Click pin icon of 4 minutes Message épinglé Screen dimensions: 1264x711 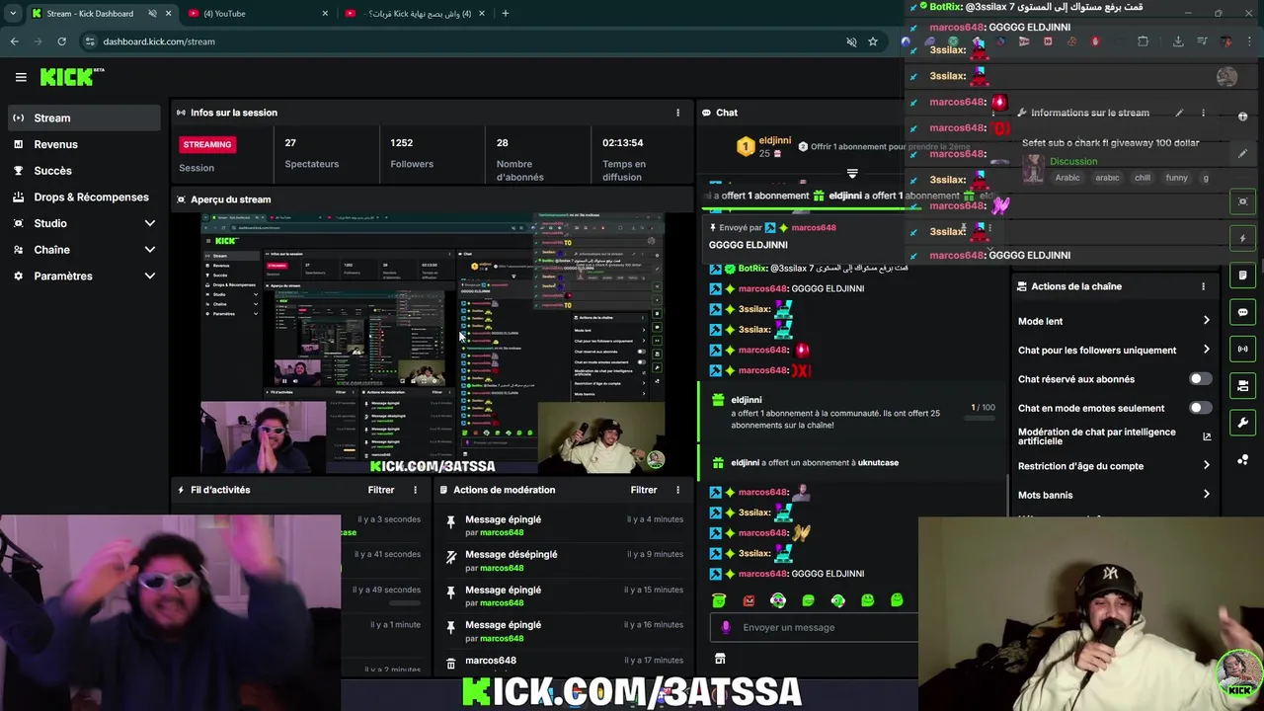tap(451, 521)
